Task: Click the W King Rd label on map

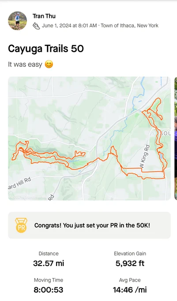Action: click(x=144, y=156)
